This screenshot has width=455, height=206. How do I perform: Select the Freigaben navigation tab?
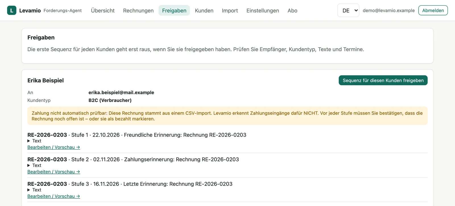[x=174, y=11]
